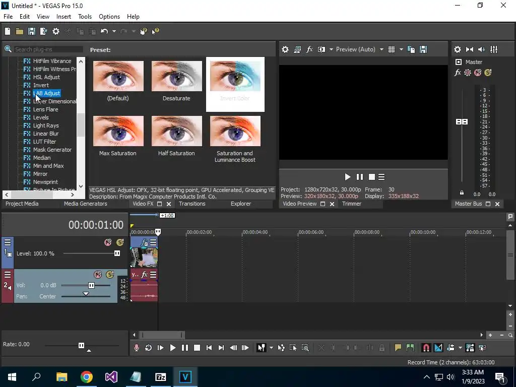Switch to the Transitions tab
This screenshot has width=516, height=387.
[x=192, y=204]
